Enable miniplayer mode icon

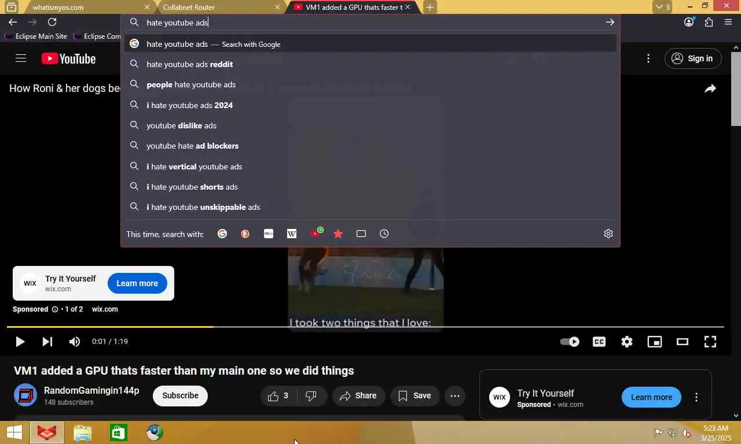655,342
